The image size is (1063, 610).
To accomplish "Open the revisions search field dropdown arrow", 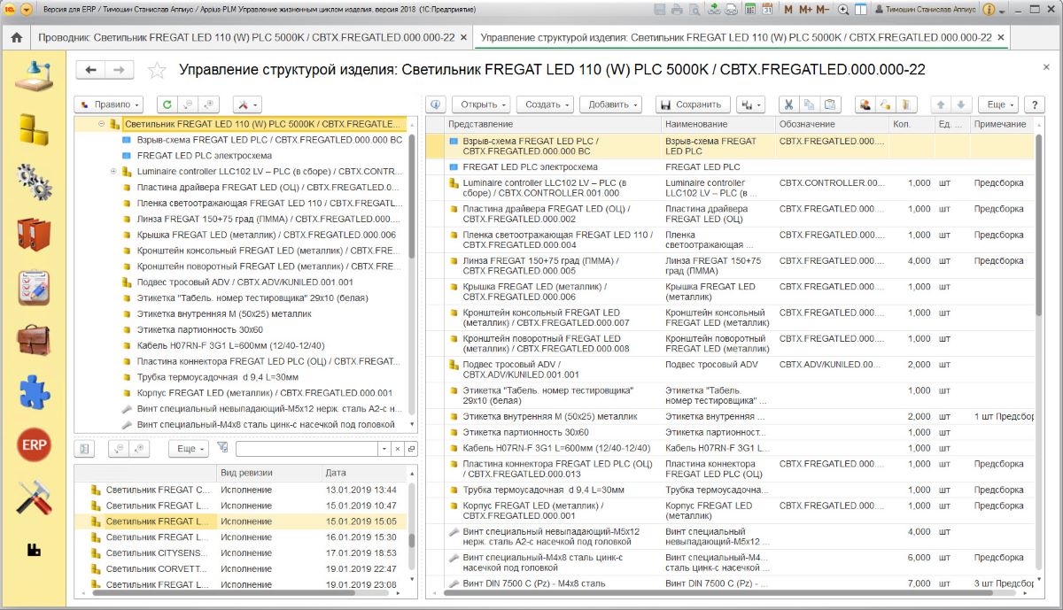I will [384, 449].
